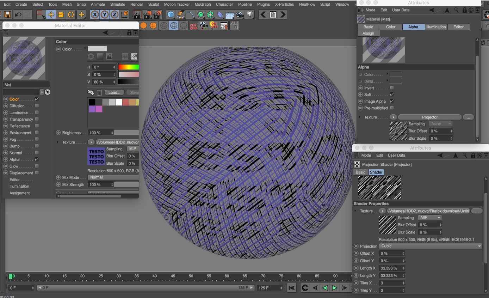
Task: Open the Simulate menu
Action: tap(118, 4)
